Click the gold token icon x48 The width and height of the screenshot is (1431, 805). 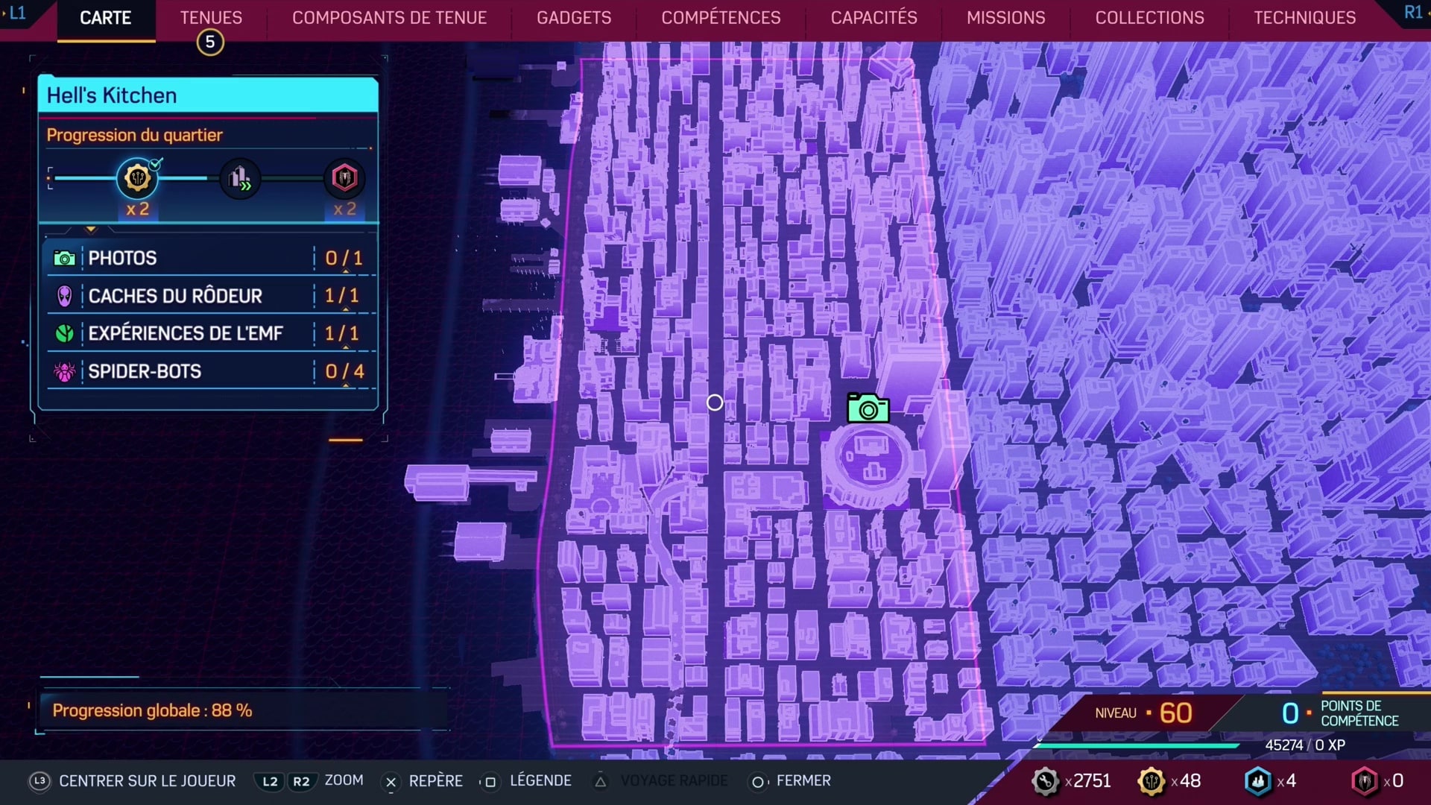[1151, 781]
